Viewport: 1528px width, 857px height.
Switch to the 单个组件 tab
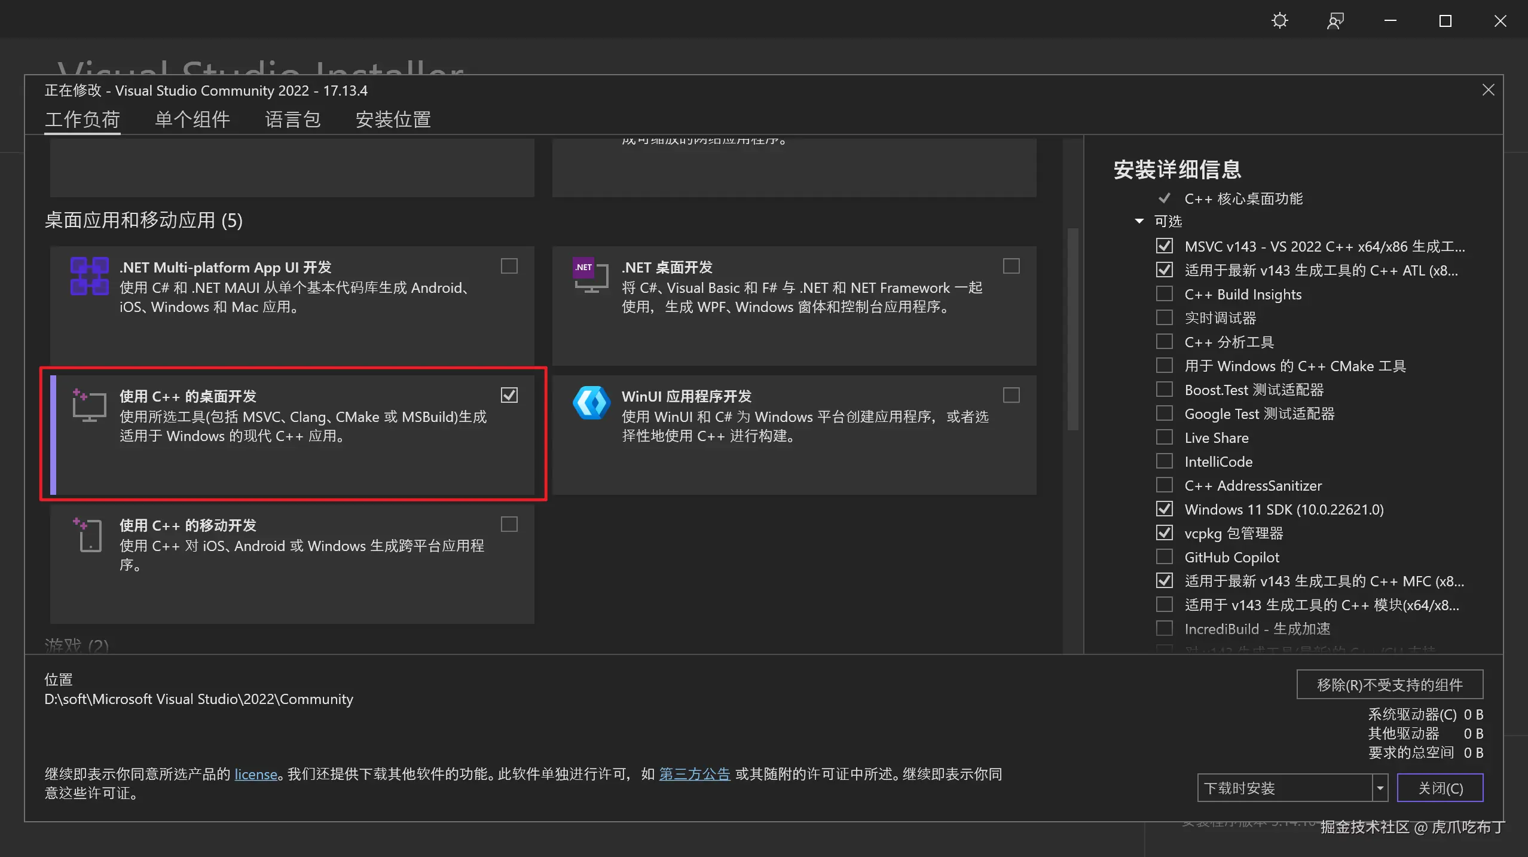pyautogui.click(x=192, y=120)
